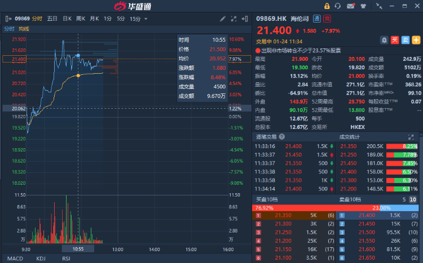Viewport: 423px width, 263px height.
Task: Switch chart to 日K view
Action: [67, 19]
